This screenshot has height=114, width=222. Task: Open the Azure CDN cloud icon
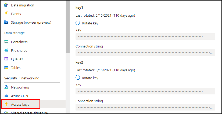(6, 96)
